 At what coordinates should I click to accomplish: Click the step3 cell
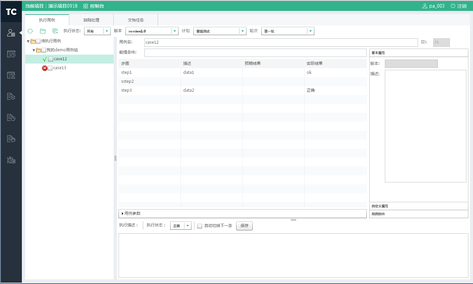click(x=149, y=90)
